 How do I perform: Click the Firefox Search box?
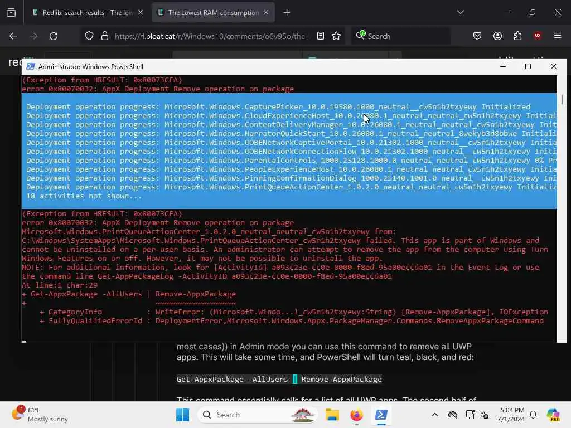pyautogui.click(x=400, y=36)
